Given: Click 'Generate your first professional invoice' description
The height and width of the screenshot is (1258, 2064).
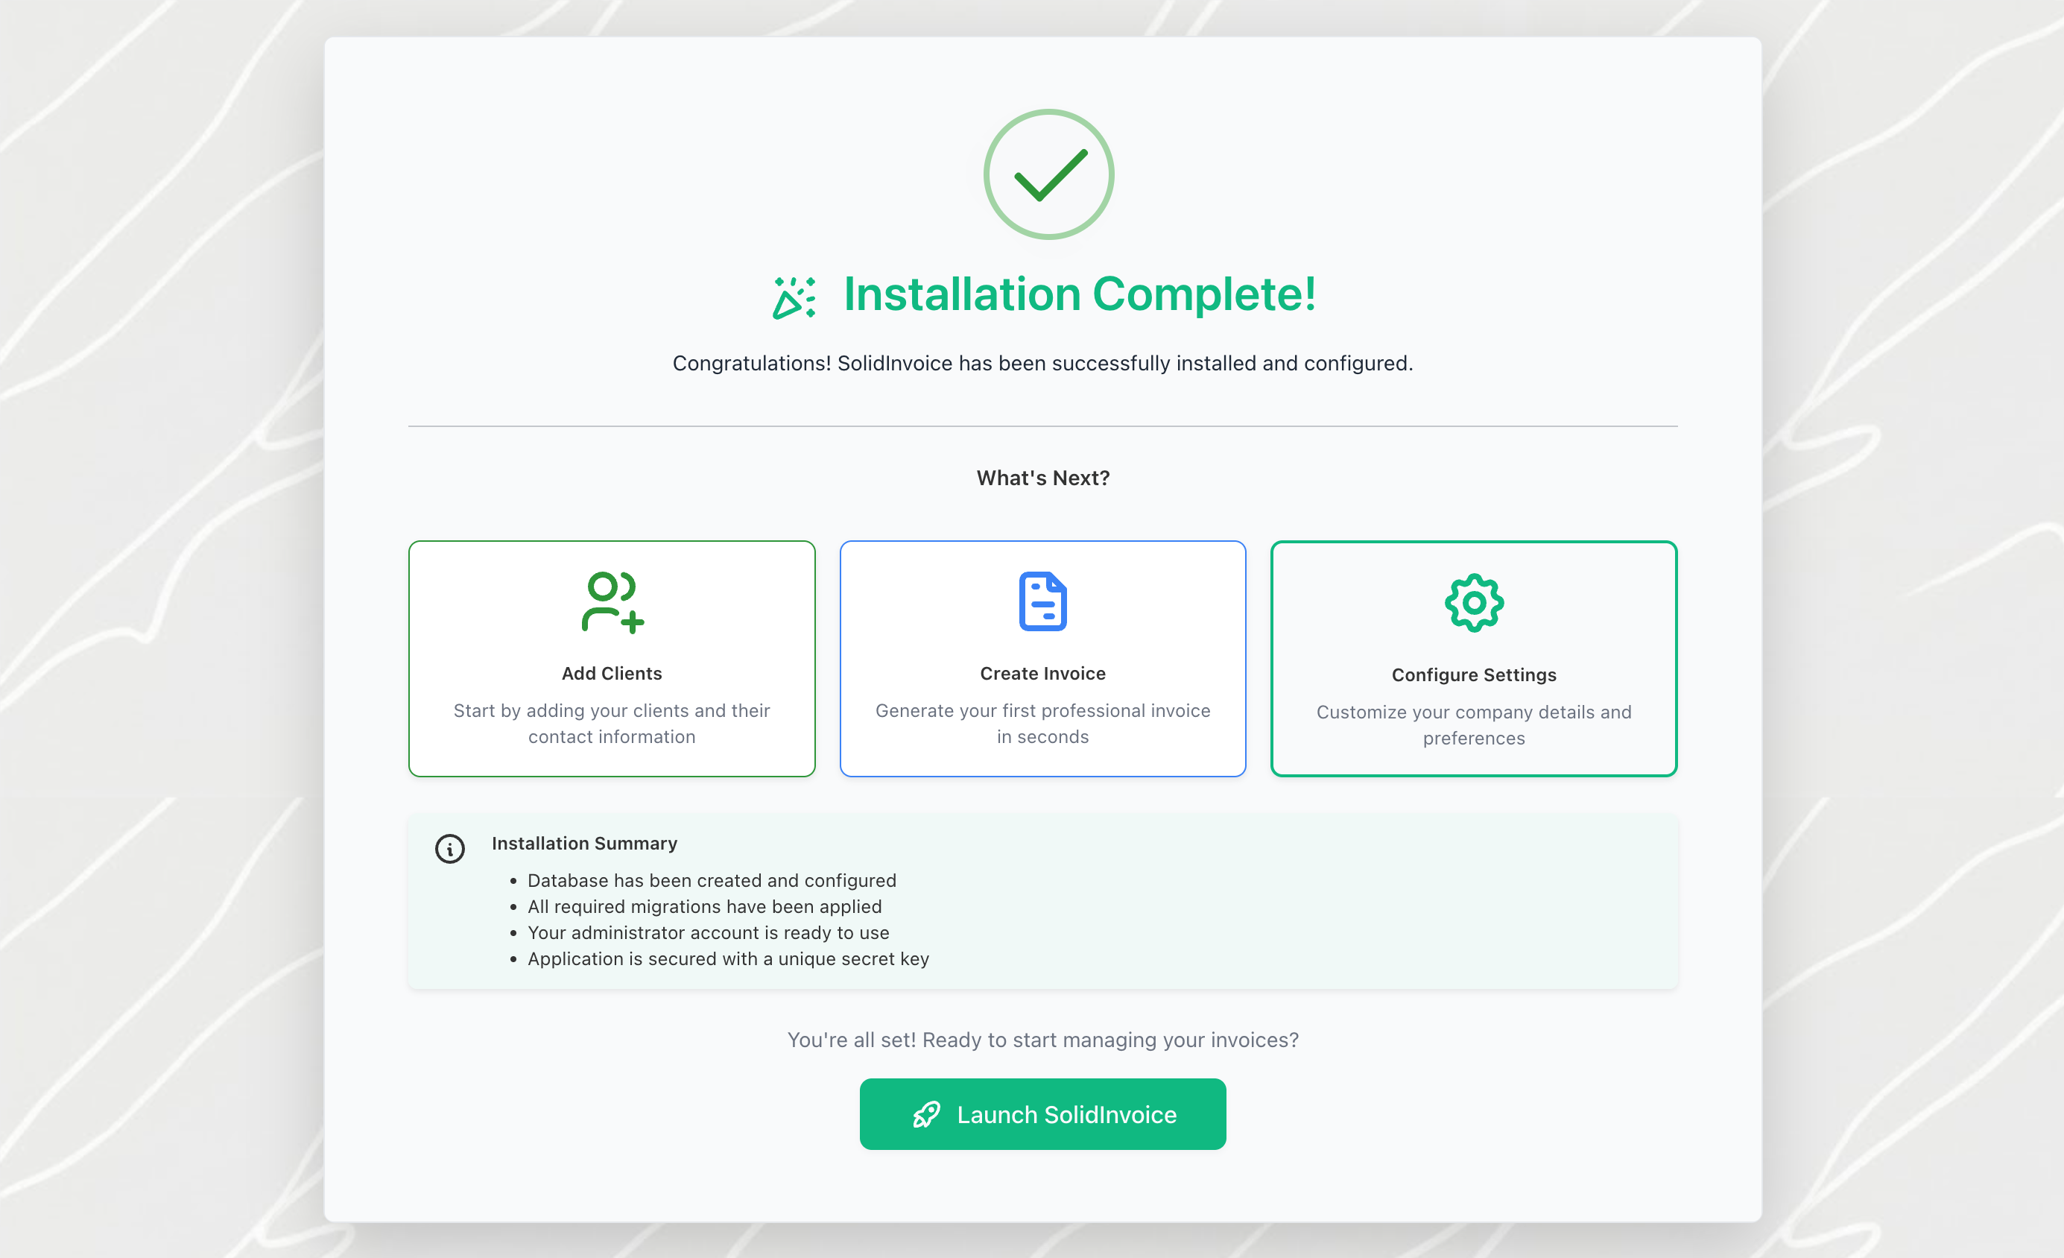Looking at the screenshot, I should pyautogui.click(x=1042, y=724).
